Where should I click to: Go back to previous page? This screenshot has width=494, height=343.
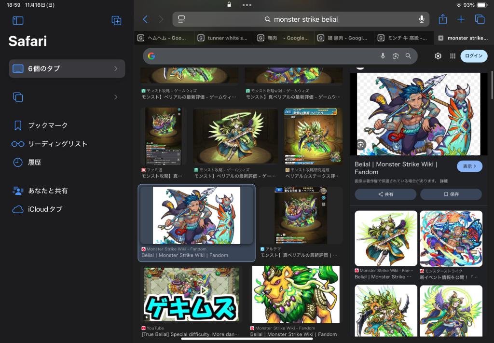[145, 19]
